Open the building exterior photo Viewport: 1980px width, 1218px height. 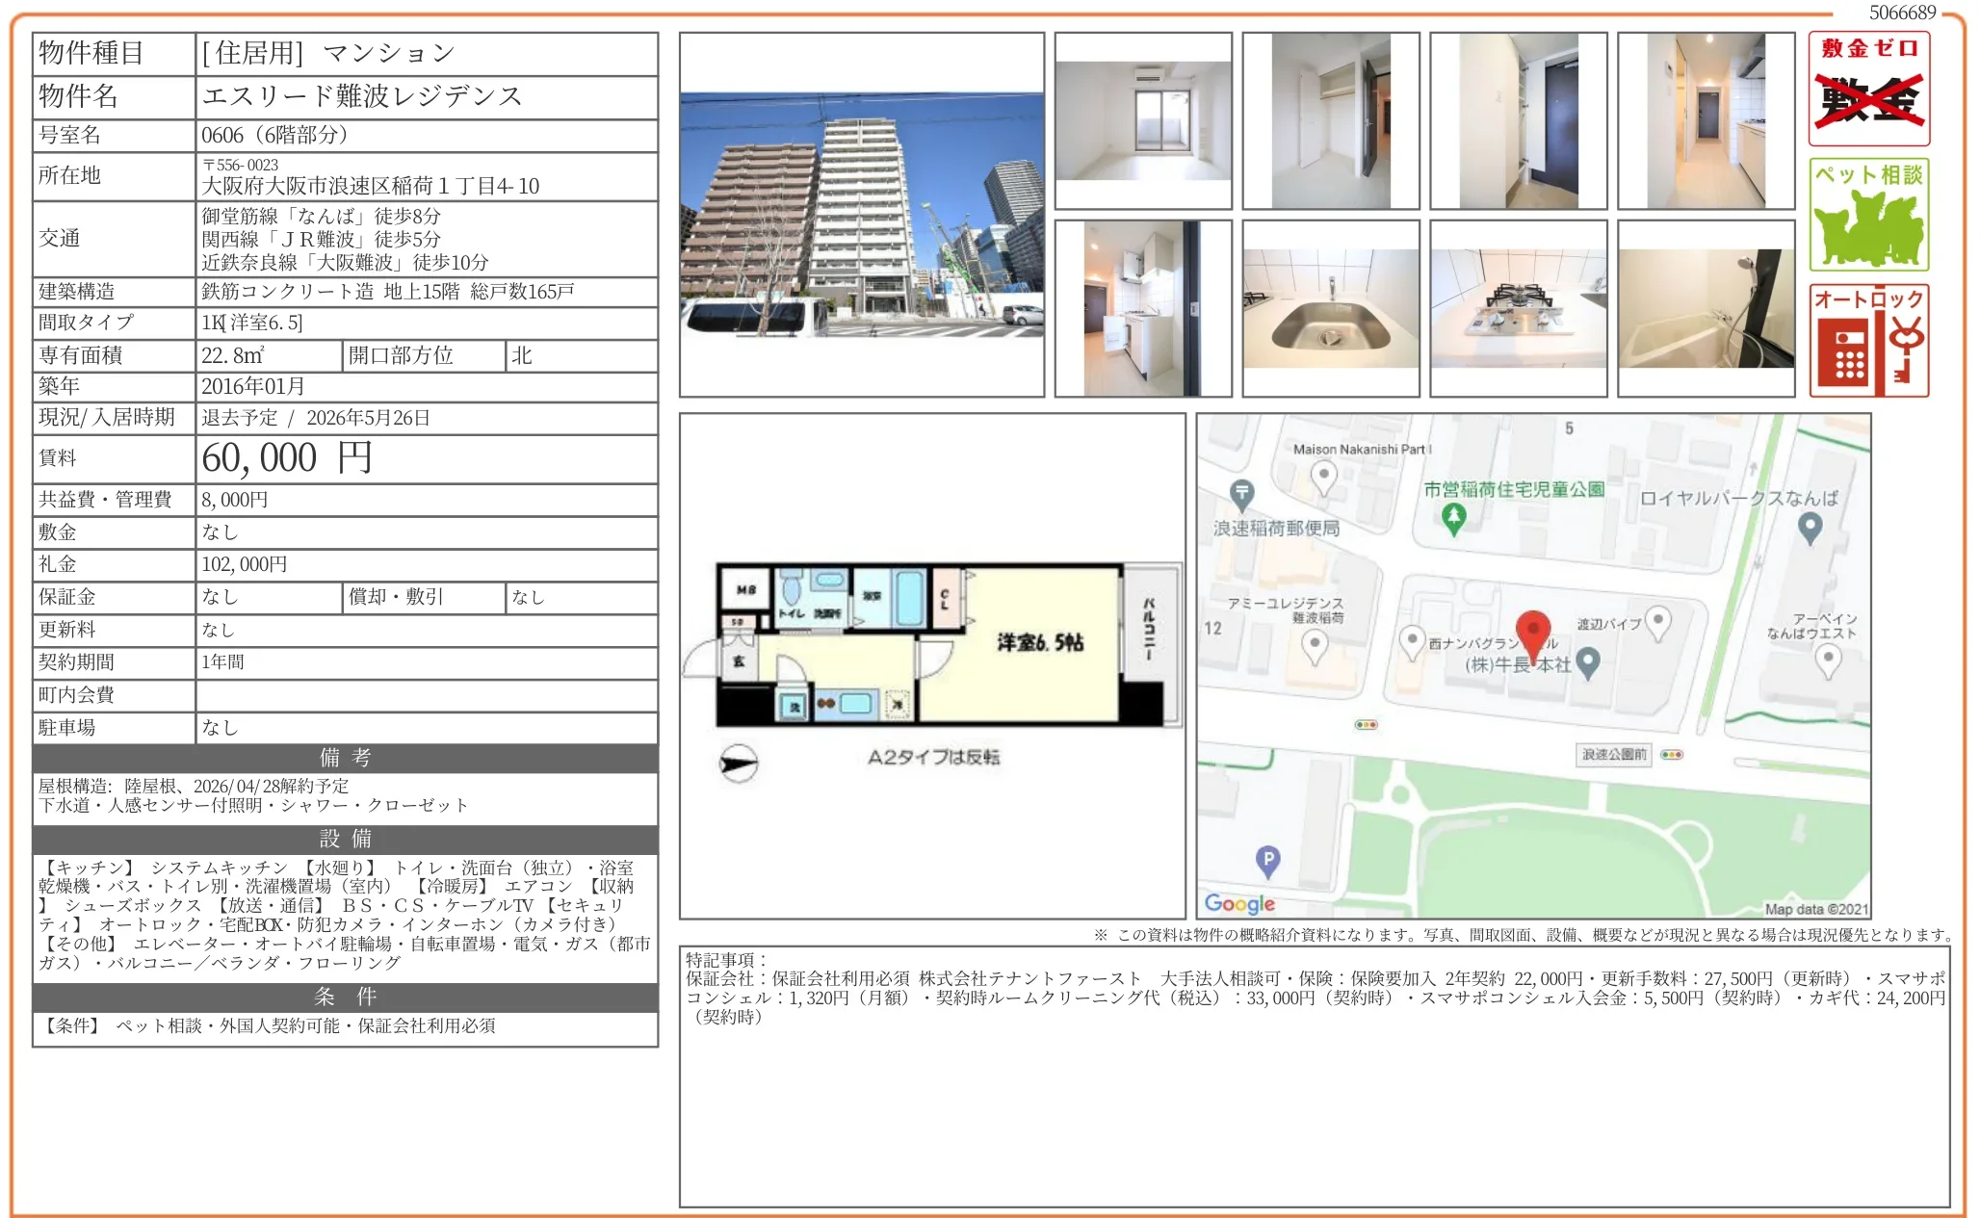pos(862,215)
